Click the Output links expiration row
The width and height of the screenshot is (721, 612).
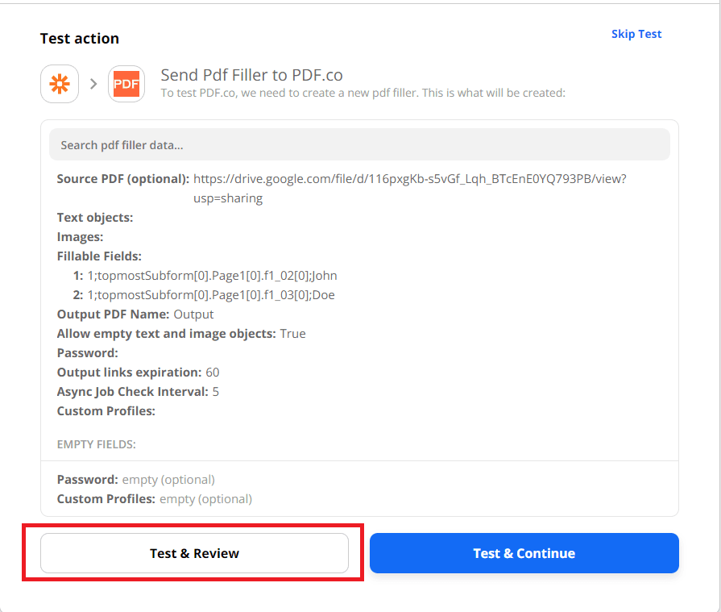(x=138, y=373)
